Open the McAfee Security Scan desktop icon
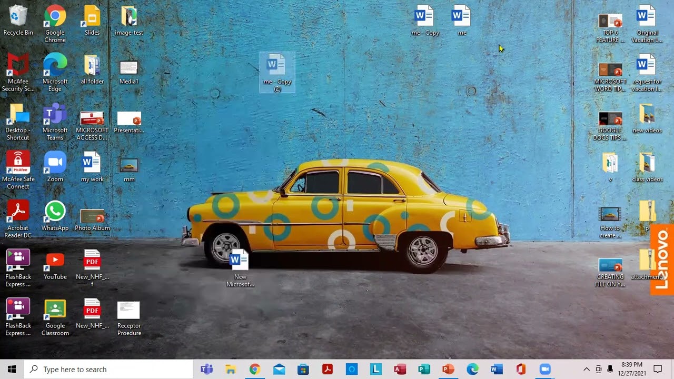The width and height of the screenshot is (674, 379). pyautogui.click(x=18, y=73)
